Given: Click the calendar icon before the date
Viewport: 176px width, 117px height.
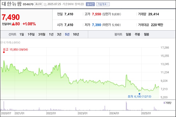Looking at the screenshot, I should (x=45, y=4).
